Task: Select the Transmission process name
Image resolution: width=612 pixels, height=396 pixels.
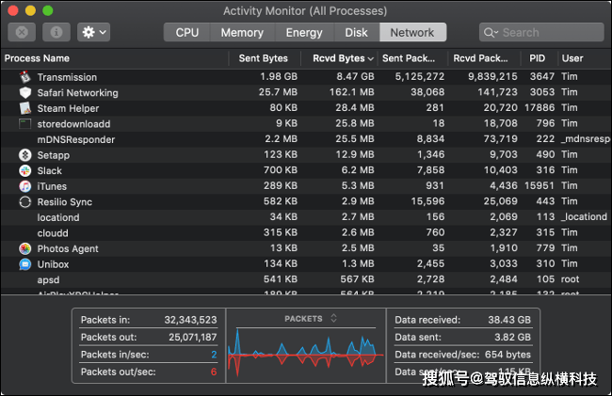Action: click(67, 77)
